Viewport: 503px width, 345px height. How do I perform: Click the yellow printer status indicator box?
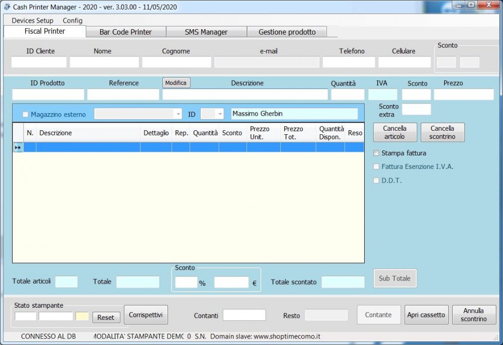pos(82,316)
